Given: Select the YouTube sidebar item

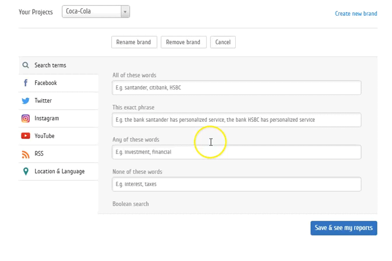Looking at the screenshot, I should click(44, 136).
